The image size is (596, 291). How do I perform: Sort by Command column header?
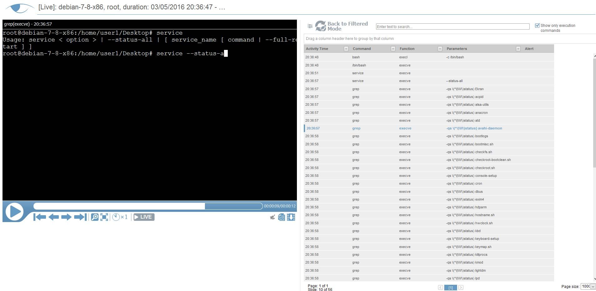click(362, 49)
